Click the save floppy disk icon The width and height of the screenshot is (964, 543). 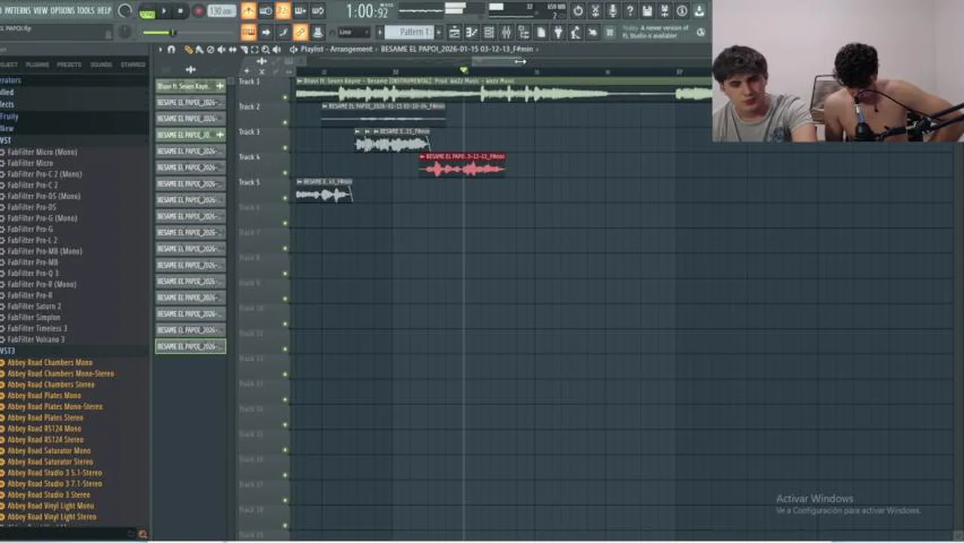[647, 11]
